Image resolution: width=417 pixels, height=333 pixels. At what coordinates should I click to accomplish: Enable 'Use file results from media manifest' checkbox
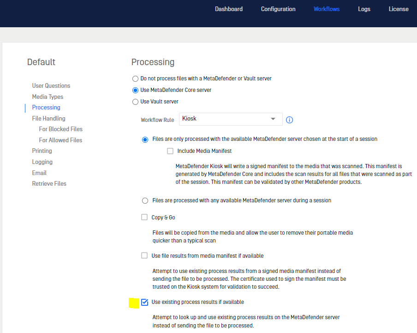click(x=144, y=255)
